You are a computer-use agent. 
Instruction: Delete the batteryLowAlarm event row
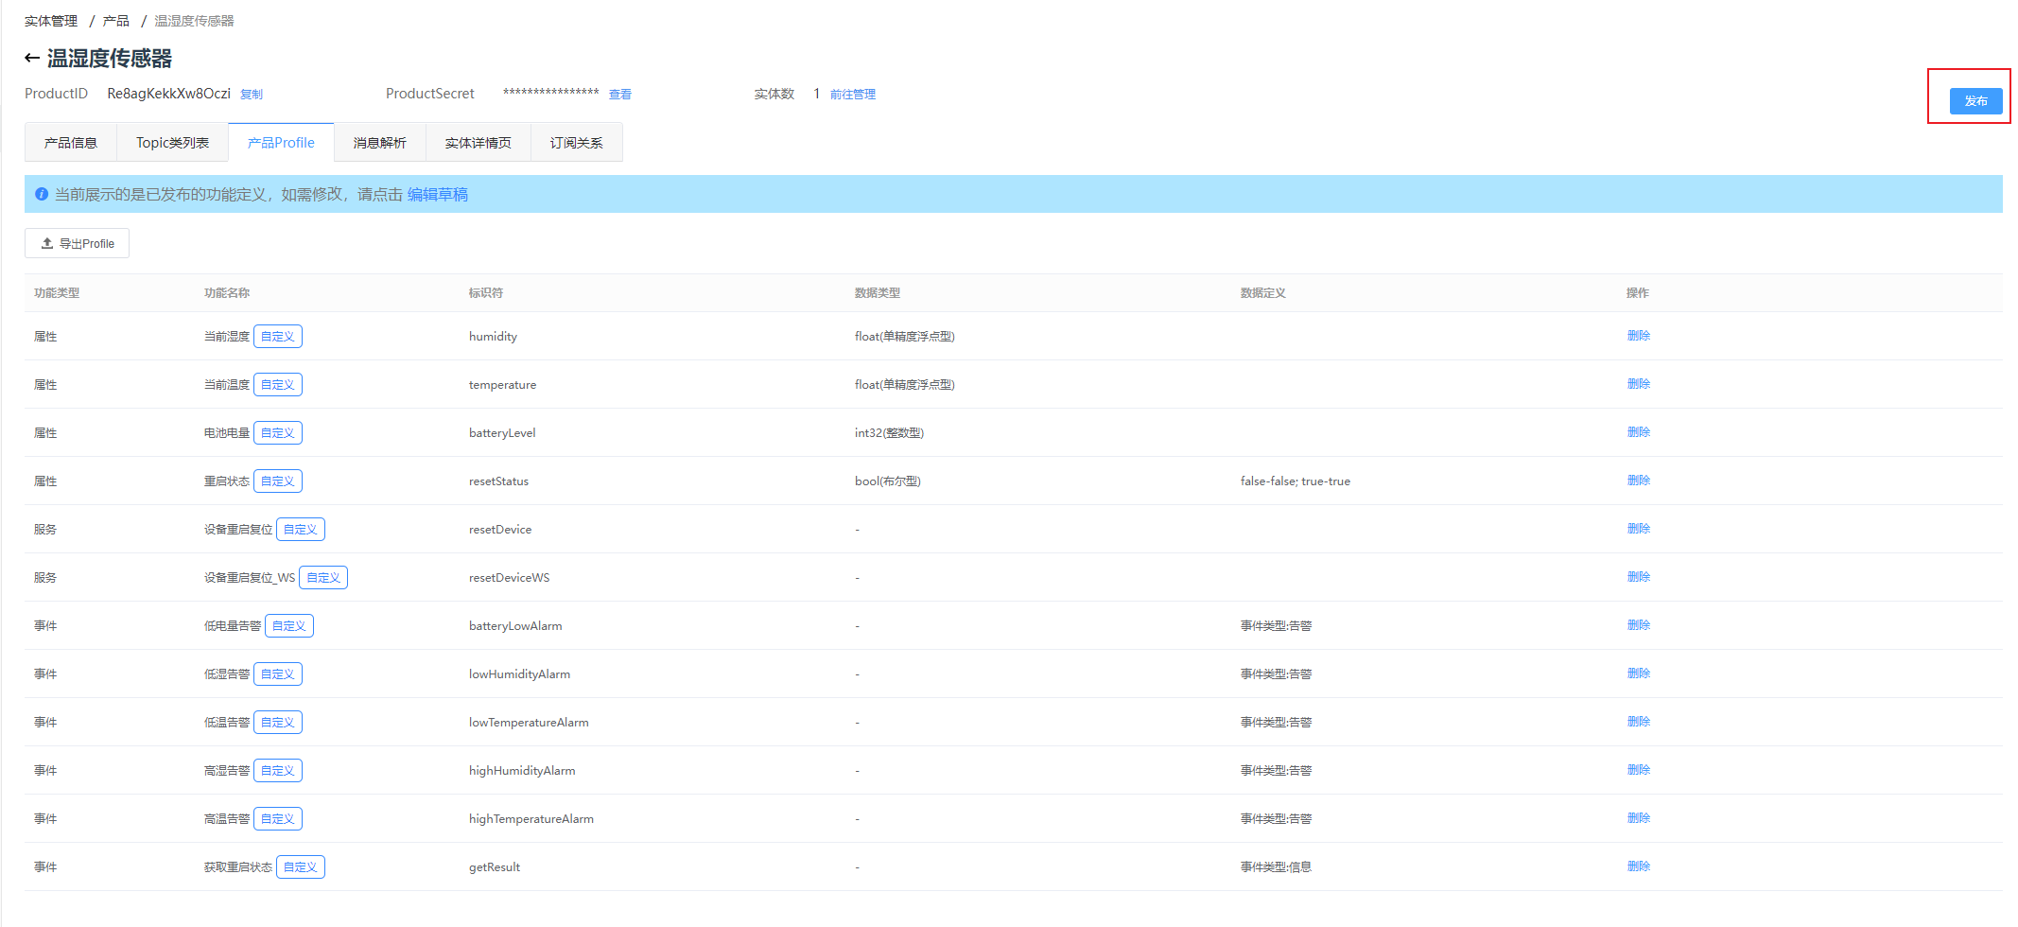pyautogui.click(x=1639, y=625)
